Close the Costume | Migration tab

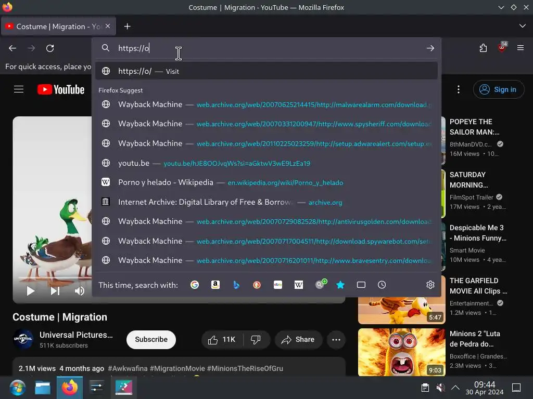coord(108,26)
